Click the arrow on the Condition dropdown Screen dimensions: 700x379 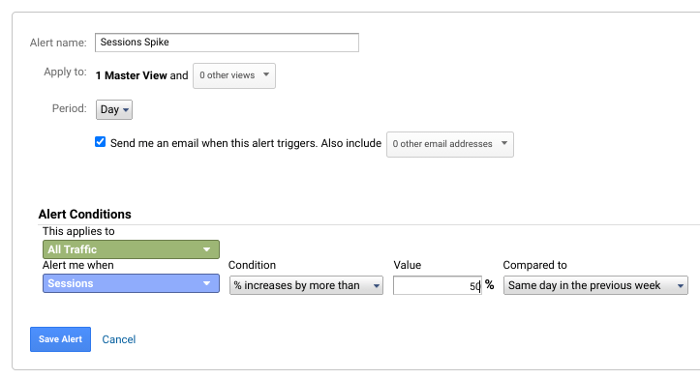point(377,286)
